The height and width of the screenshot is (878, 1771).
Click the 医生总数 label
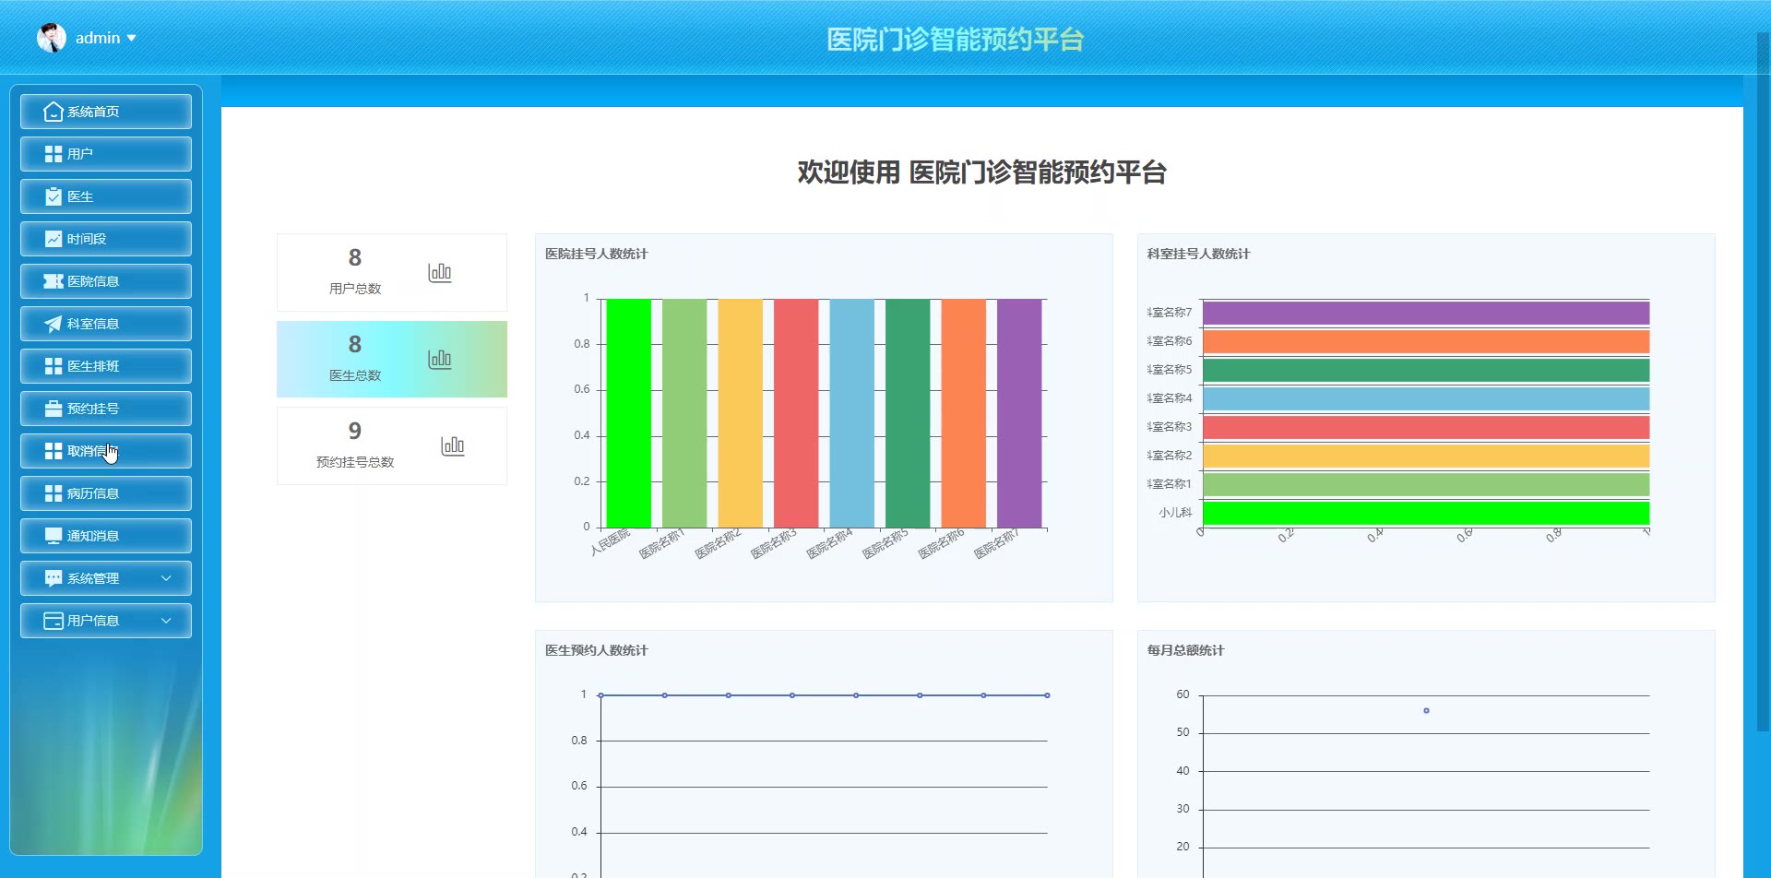(x=355, y=375)
